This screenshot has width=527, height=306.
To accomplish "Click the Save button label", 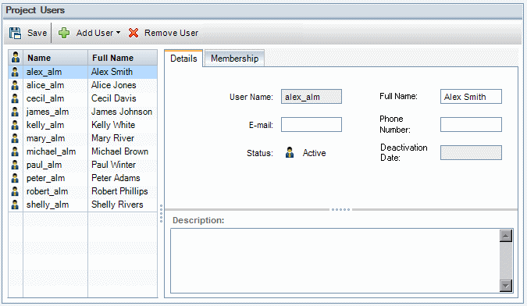I will coord(37,33).
